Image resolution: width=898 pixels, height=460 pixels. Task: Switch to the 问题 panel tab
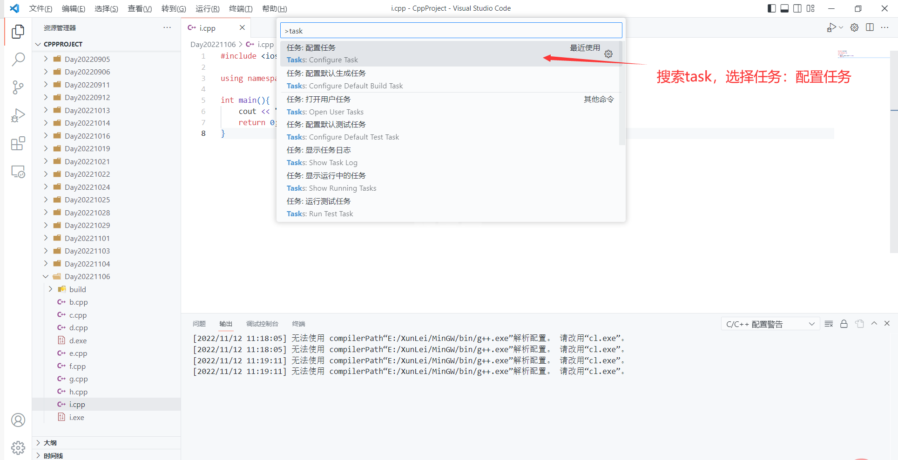tap(199, 324)
